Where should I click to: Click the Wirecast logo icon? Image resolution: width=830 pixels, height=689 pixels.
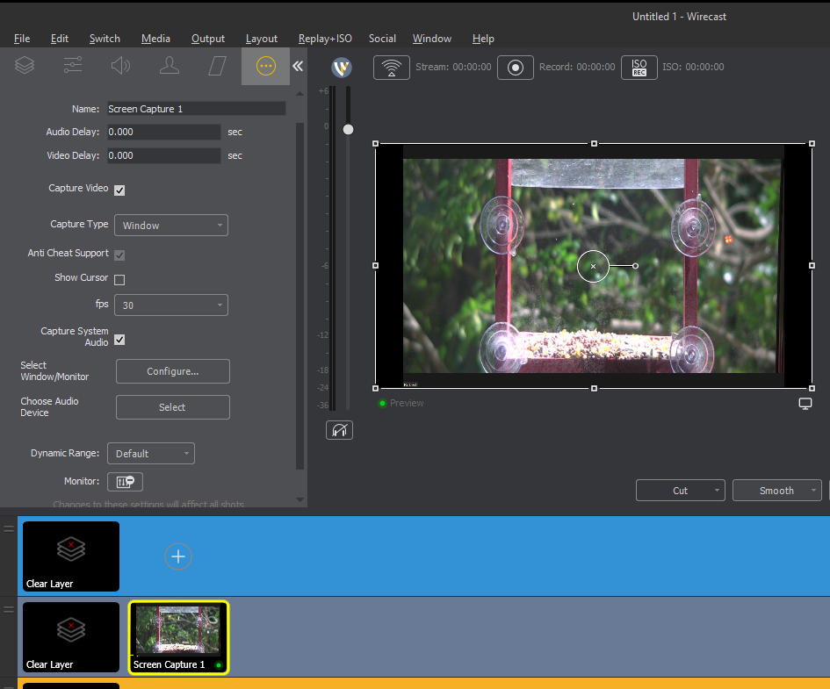342,68
